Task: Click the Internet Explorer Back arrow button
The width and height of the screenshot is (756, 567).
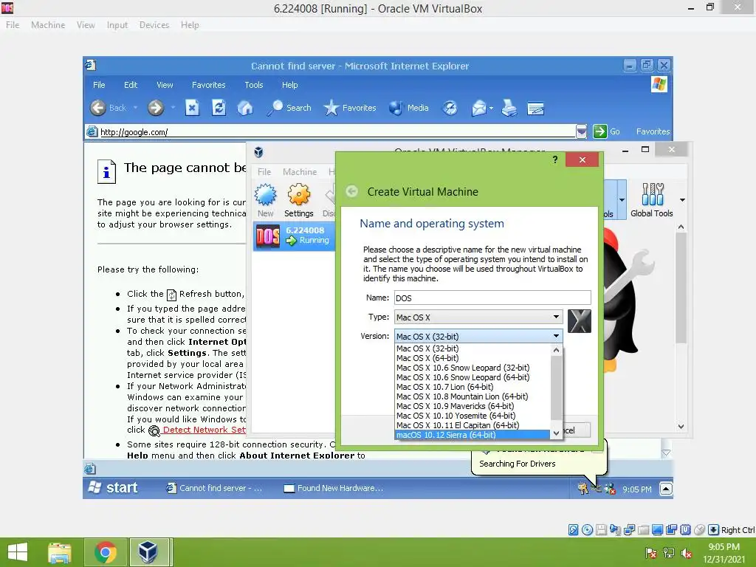Action: (x=98, y=108)
